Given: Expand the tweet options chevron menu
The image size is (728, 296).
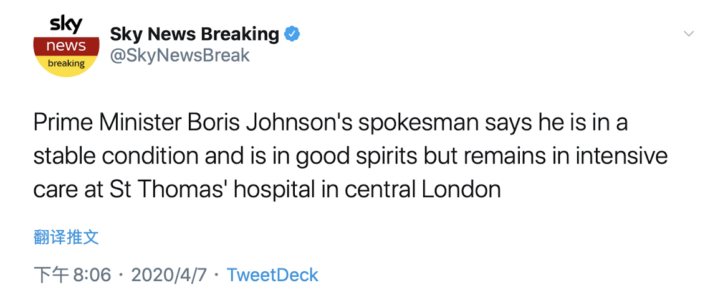Looking at the screenshot, I should pos(689,34).
